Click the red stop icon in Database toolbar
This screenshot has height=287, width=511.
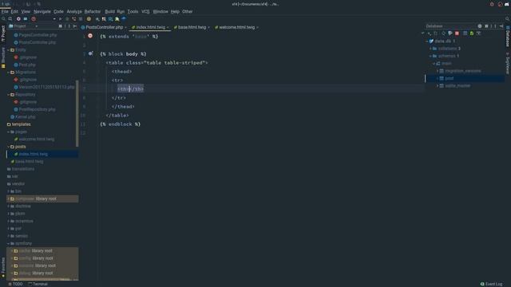point(457,33)
